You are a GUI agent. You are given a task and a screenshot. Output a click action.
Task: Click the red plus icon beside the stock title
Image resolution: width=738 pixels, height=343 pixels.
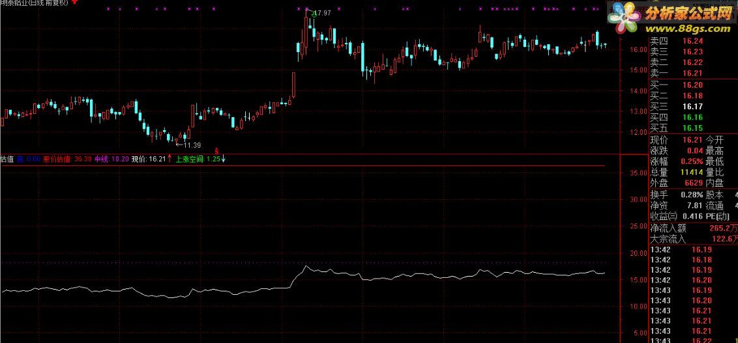(x=74, y=2)
